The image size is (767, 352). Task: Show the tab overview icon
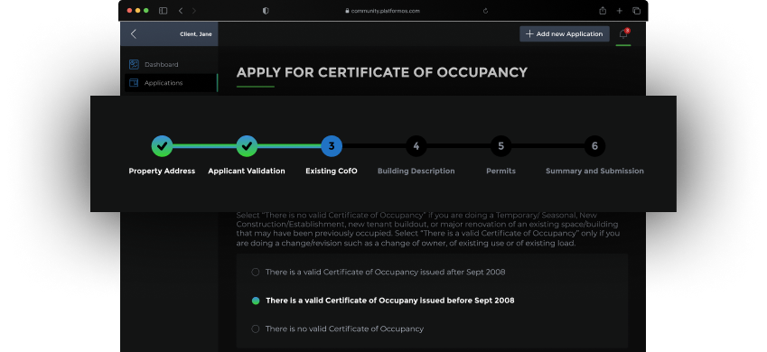(636, 11)
